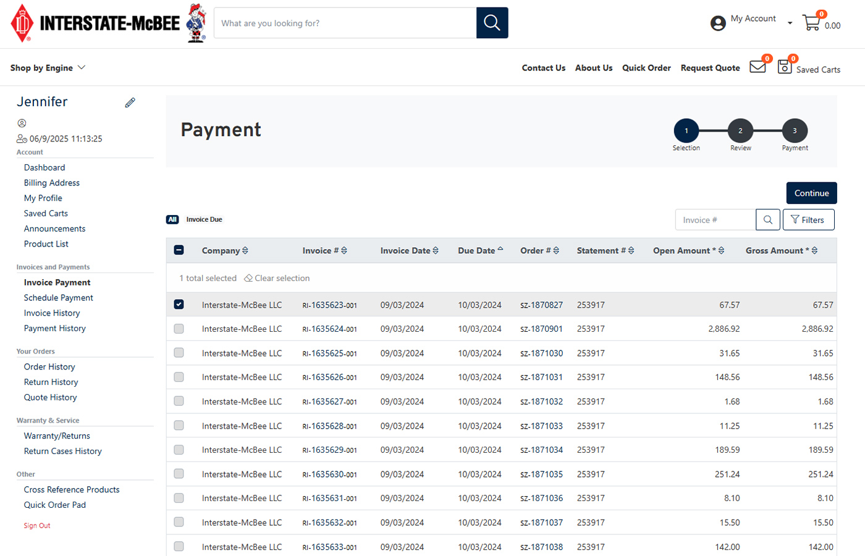Open Billing Address in sidebar
Viewport: 865px width, 556px height.
pos(52,183)
